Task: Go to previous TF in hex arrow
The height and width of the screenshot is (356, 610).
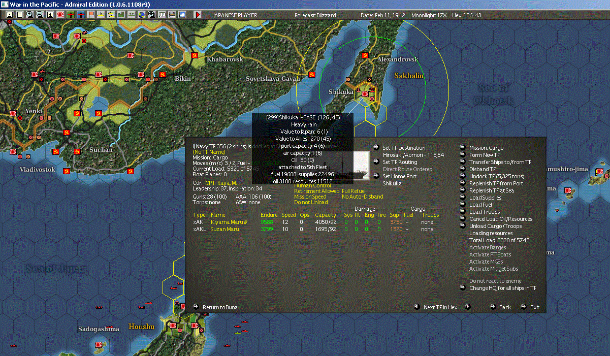Action: tap(416, 307)
